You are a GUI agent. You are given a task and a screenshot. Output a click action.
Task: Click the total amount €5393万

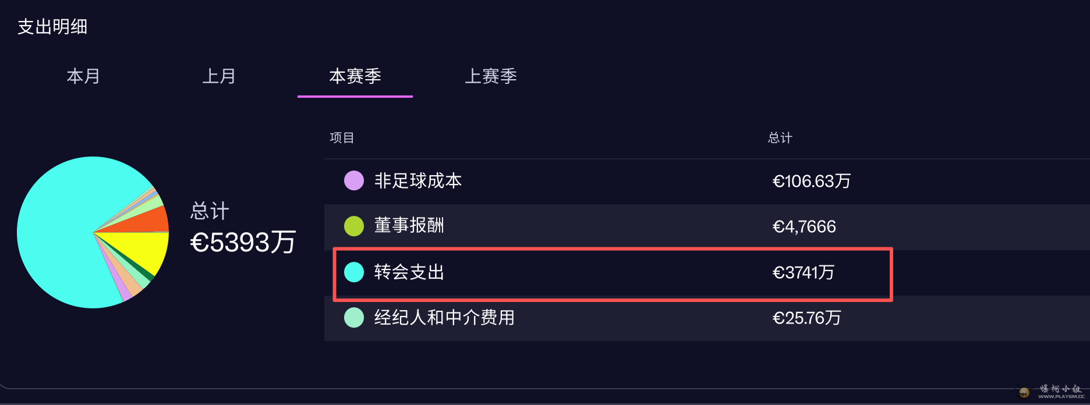click(x=243, y=241)
